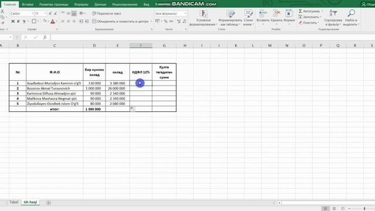Click Page Layout view icon in status bar
375x211 pixels.
pos(334,209)
